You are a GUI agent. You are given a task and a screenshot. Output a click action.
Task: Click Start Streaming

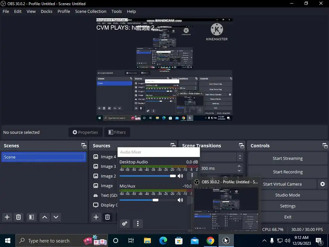288,158
